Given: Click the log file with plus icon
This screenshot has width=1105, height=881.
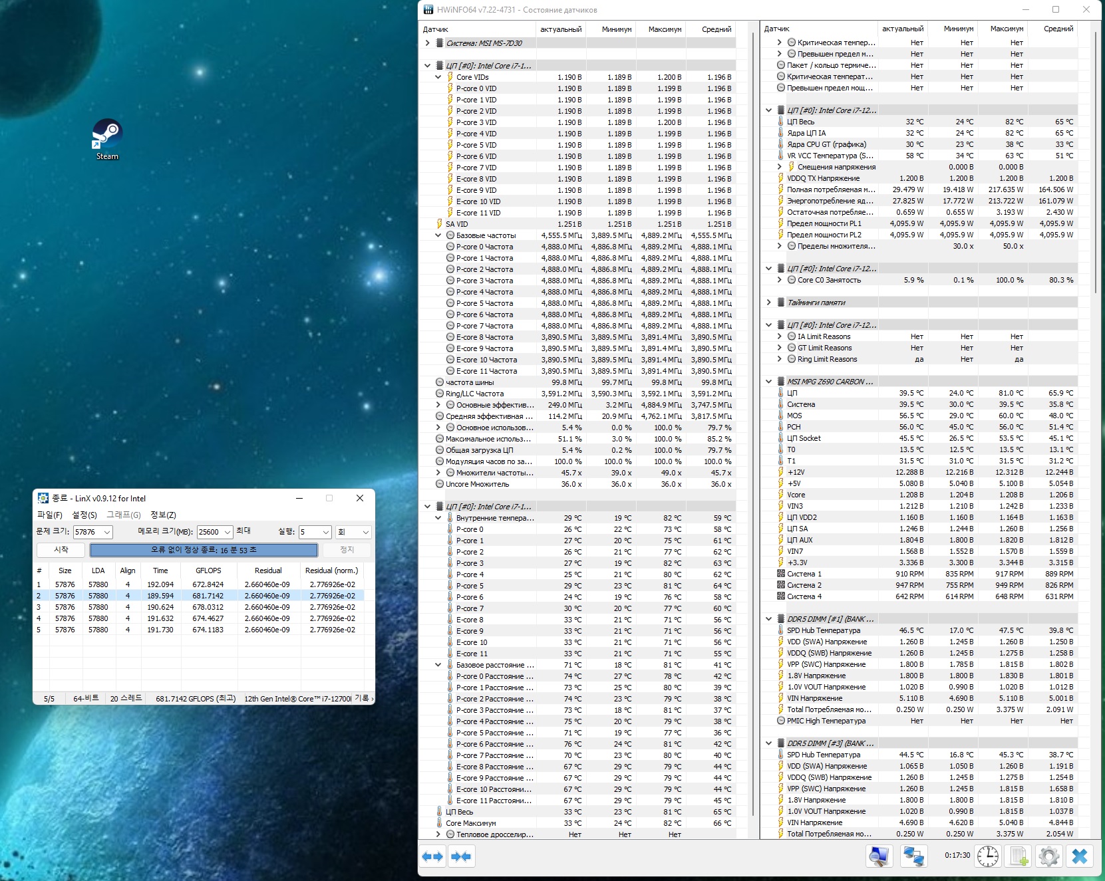Looking at the screenshot, I should [x=1019, y=856].
